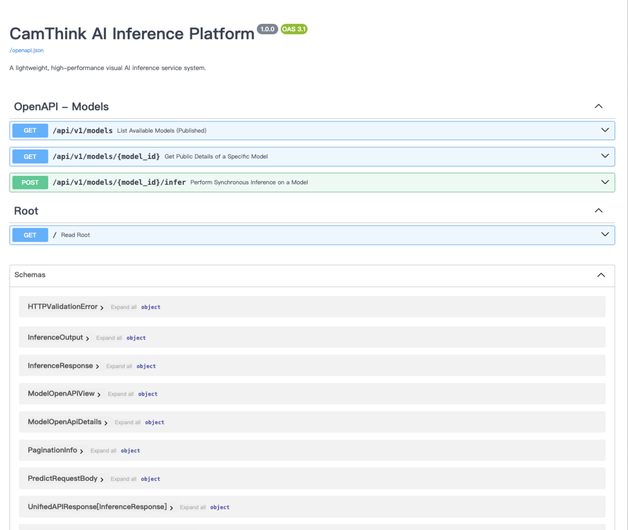
Task: Expand the Read Root endpoint arrow
Action: [605, 234]
